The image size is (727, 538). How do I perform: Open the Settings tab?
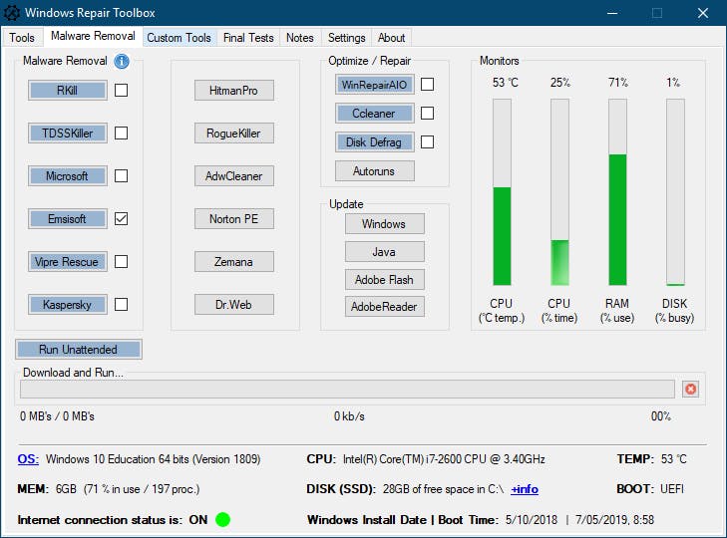[347, 38]
